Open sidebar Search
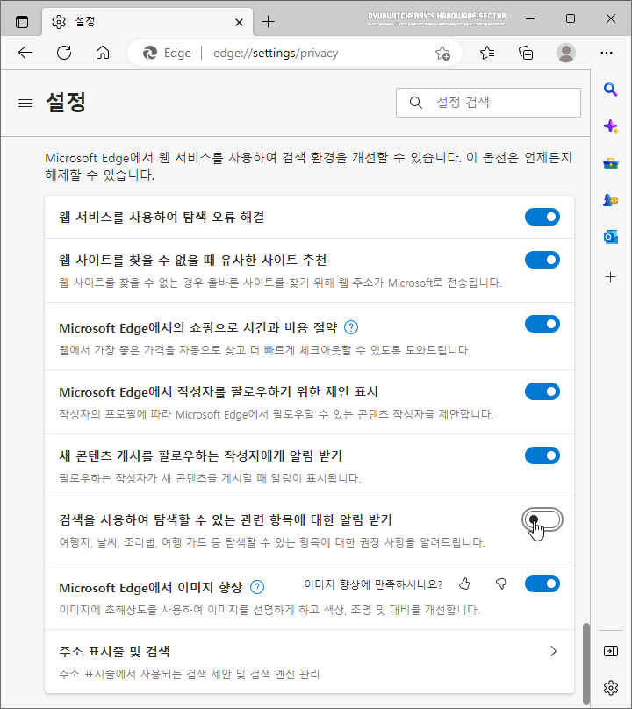This screenshot has height=709, width=632. (611, 90)
